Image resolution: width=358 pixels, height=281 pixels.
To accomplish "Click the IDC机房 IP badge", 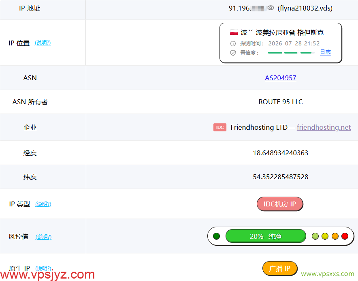I will (x=280, y=204).
